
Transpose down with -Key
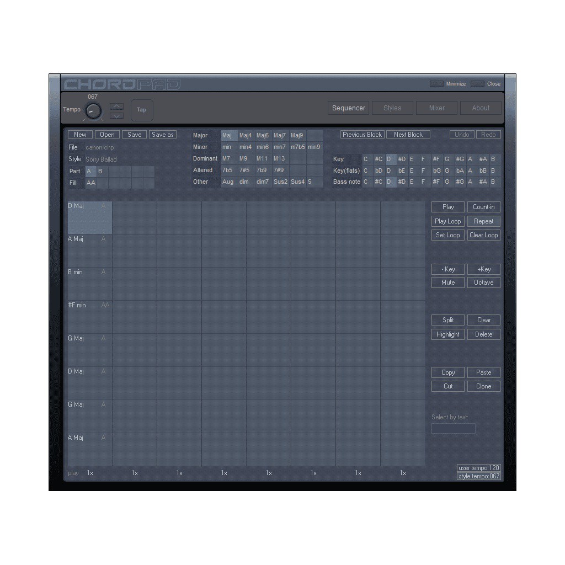click(x=448, y=269)
